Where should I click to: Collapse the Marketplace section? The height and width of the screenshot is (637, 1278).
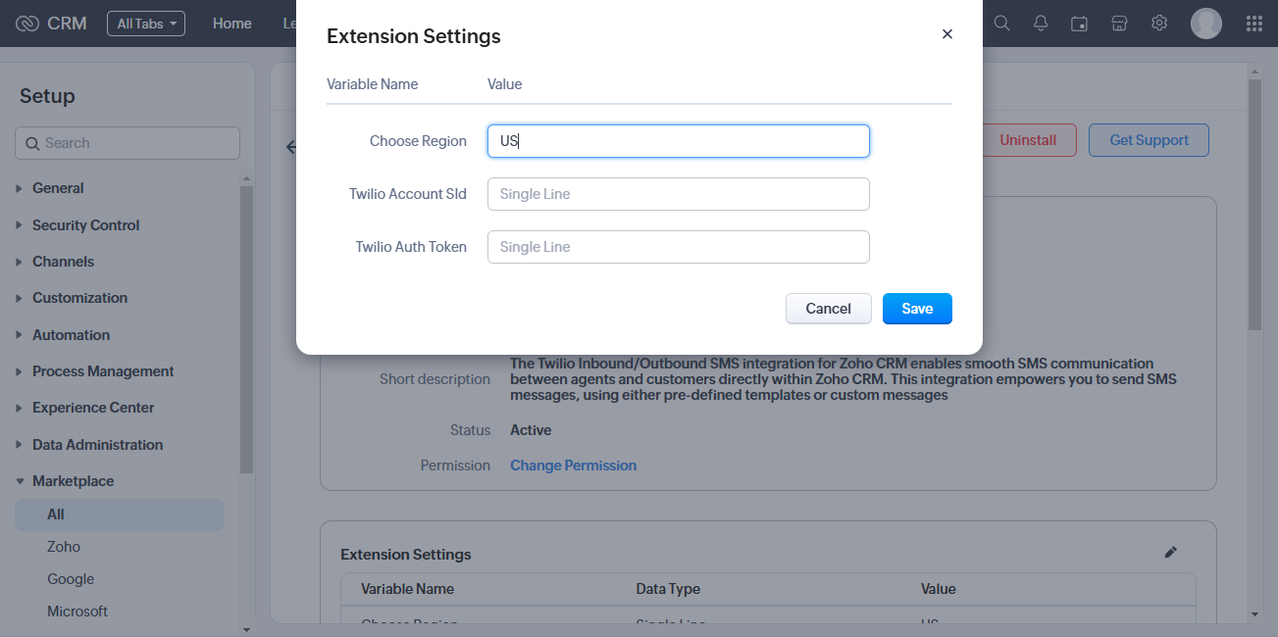(73, 481)
